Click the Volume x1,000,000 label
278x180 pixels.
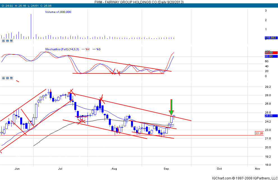58,12
